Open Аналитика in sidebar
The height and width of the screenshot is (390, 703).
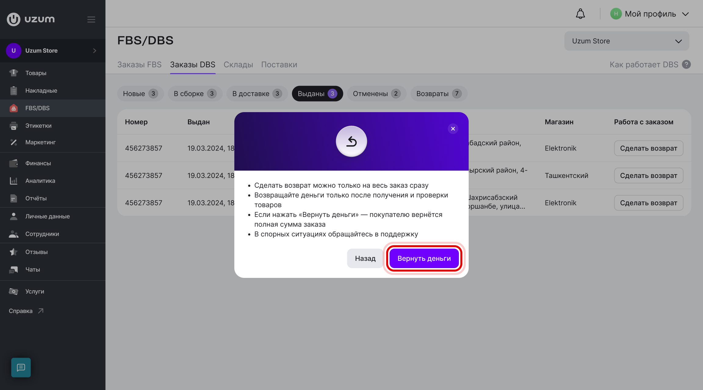52,181
